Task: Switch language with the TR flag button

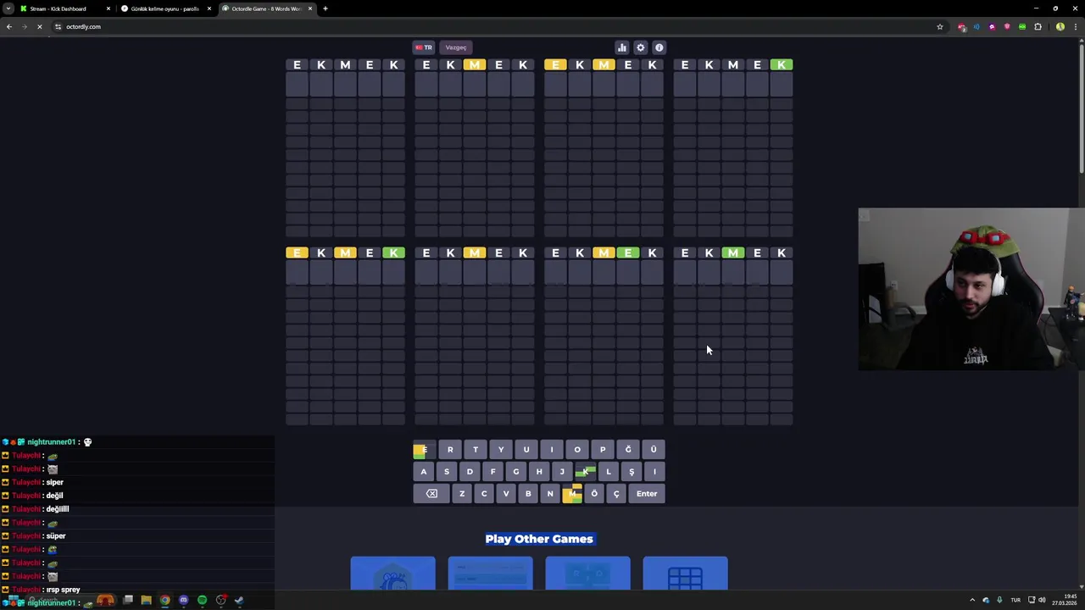Action: click(x=424, y=47)
